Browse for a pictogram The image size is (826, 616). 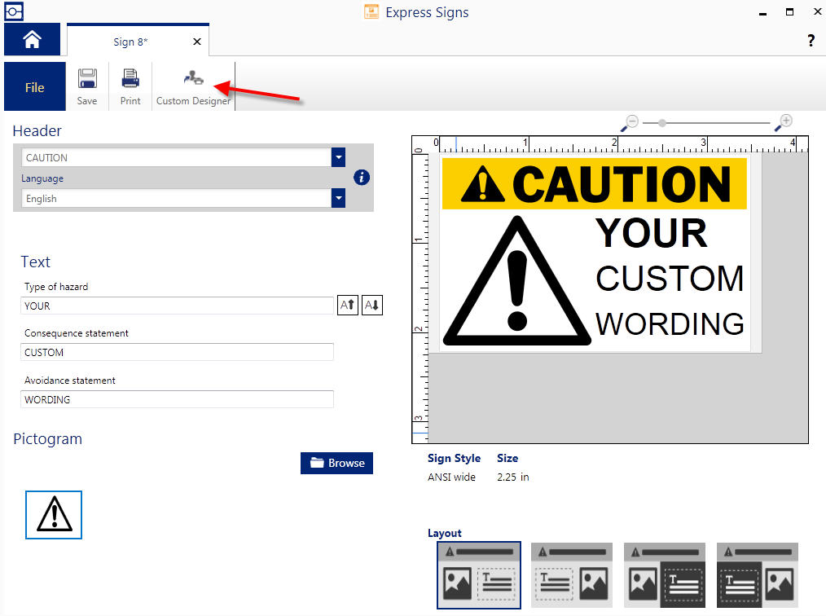(x=336, y=463)
